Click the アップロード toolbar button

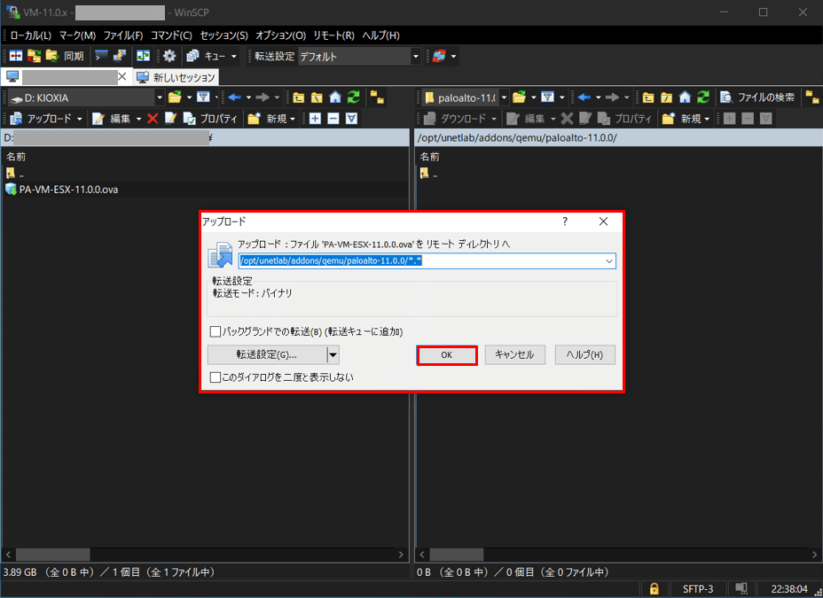(41, 119)
